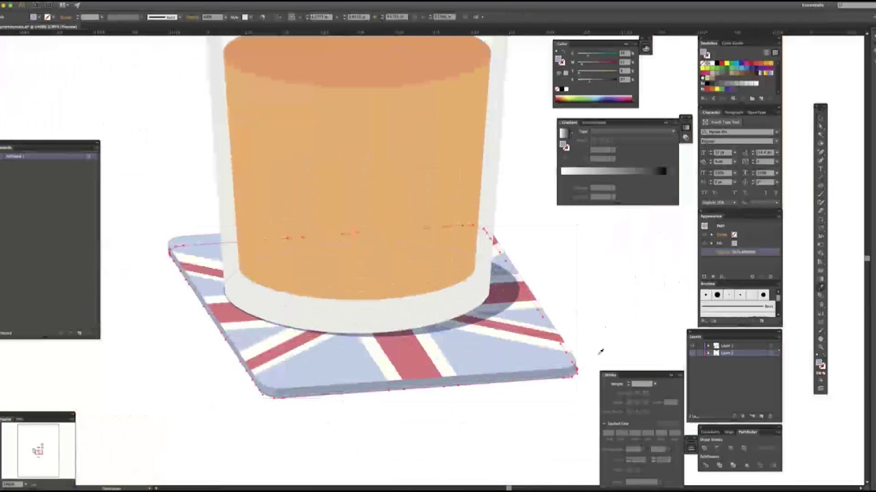Click Opacity link in the control bar
Viewport: 876px width, 492px height.
(192, 17)
